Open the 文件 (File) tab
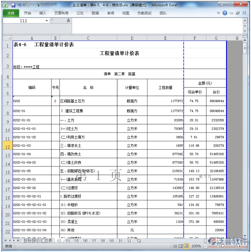Viewport: 251px width, 252px height. coord(11,13)
